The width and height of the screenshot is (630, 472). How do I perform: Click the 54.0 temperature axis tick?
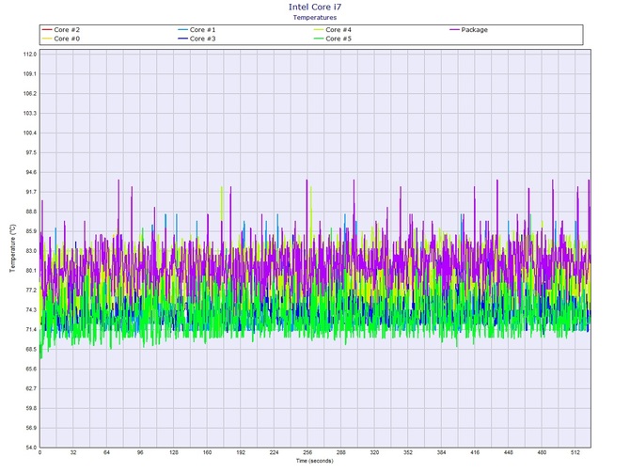(30, 448)
